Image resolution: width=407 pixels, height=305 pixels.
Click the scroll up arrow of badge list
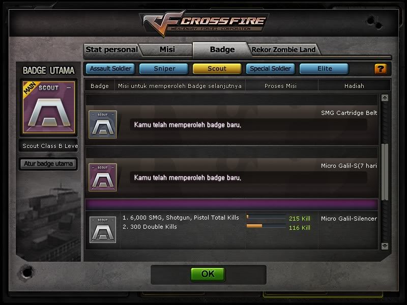pyautogui.click(x=385, y=98)
